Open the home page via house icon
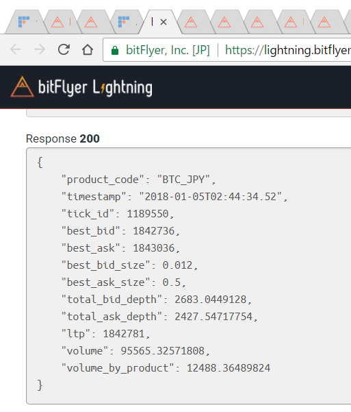This screenshot has width=351, height=412. [x=88, y=49]
